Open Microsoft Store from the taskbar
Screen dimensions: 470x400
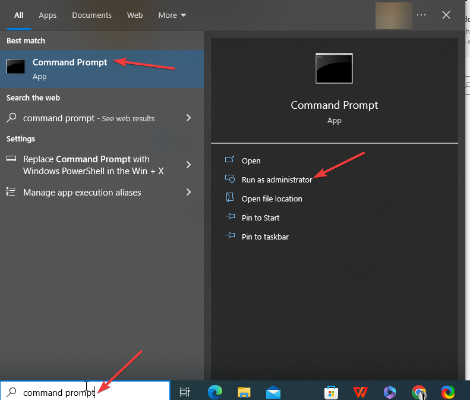click(x=331, y=392)
